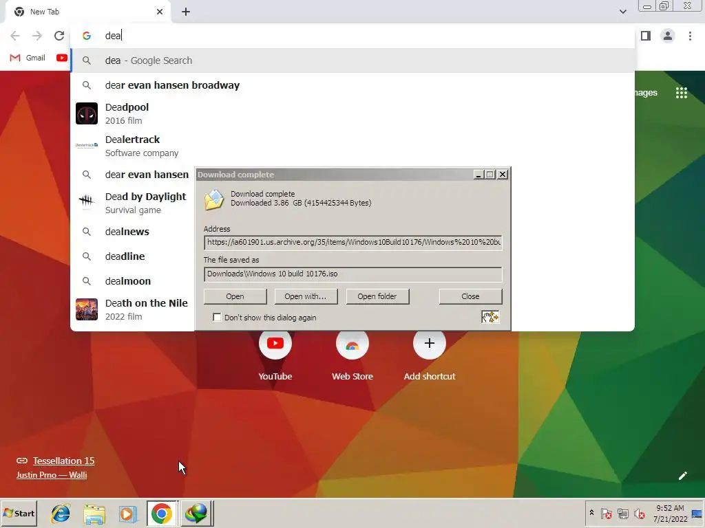Click the Deadpool thumbnail image

(87, 113)
